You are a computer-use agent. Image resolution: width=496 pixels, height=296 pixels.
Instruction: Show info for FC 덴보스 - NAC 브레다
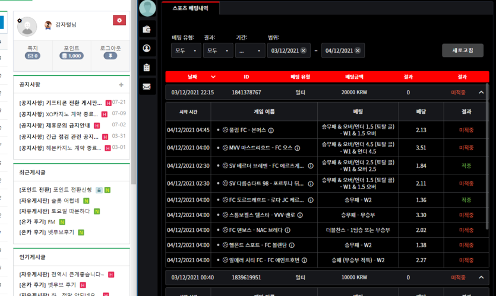[x=288, y=230]
